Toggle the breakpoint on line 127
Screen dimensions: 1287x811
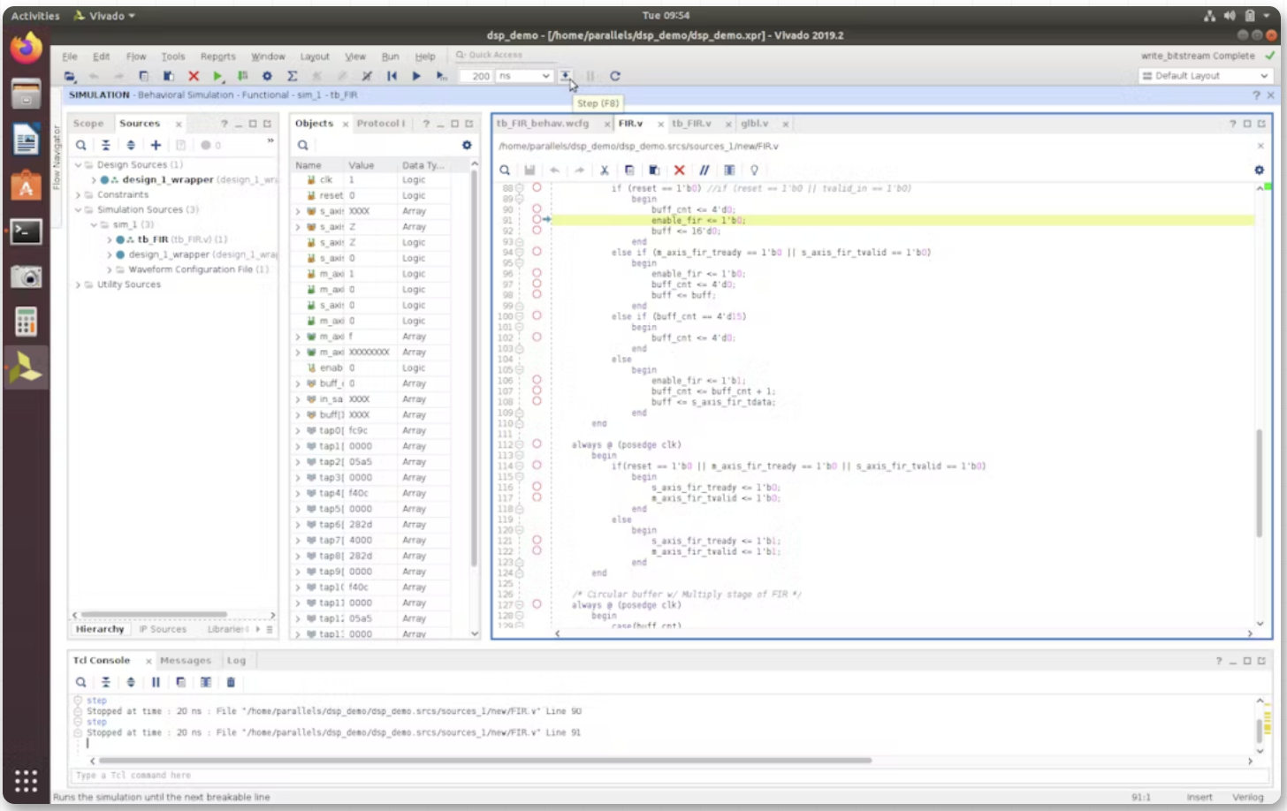(537, 604)
